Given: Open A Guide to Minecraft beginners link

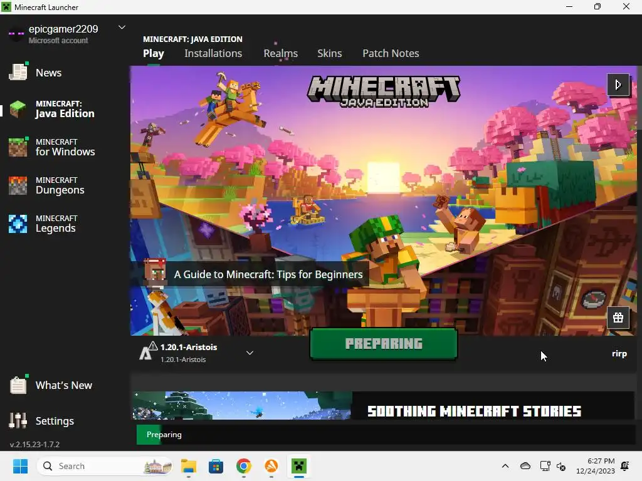Looking at the screenshot, I should [268, 274].
